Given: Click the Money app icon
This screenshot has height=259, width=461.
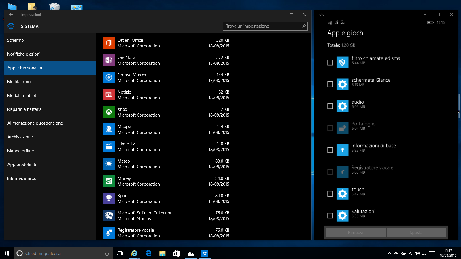Looking at the screenshot, I should pos(109,181).
